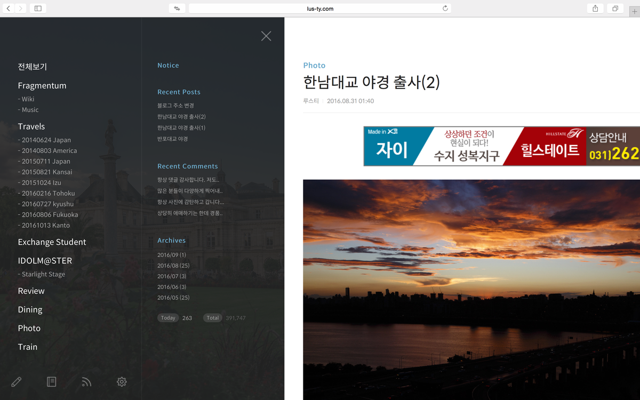Open recent post 블로그 주소 변경
This screenshot has width=640, height=400.
point(175,106)
